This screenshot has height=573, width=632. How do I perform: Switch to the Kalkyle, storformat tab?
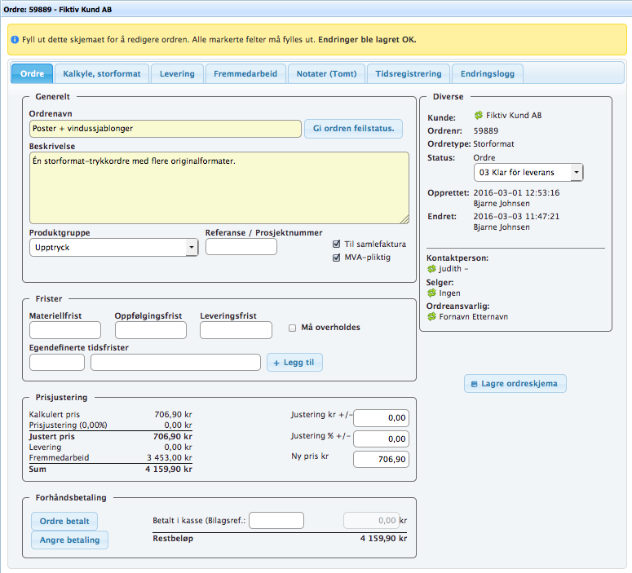[102, 74]
